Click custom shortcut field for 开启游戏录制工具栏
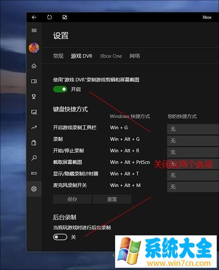 (193, 129)
